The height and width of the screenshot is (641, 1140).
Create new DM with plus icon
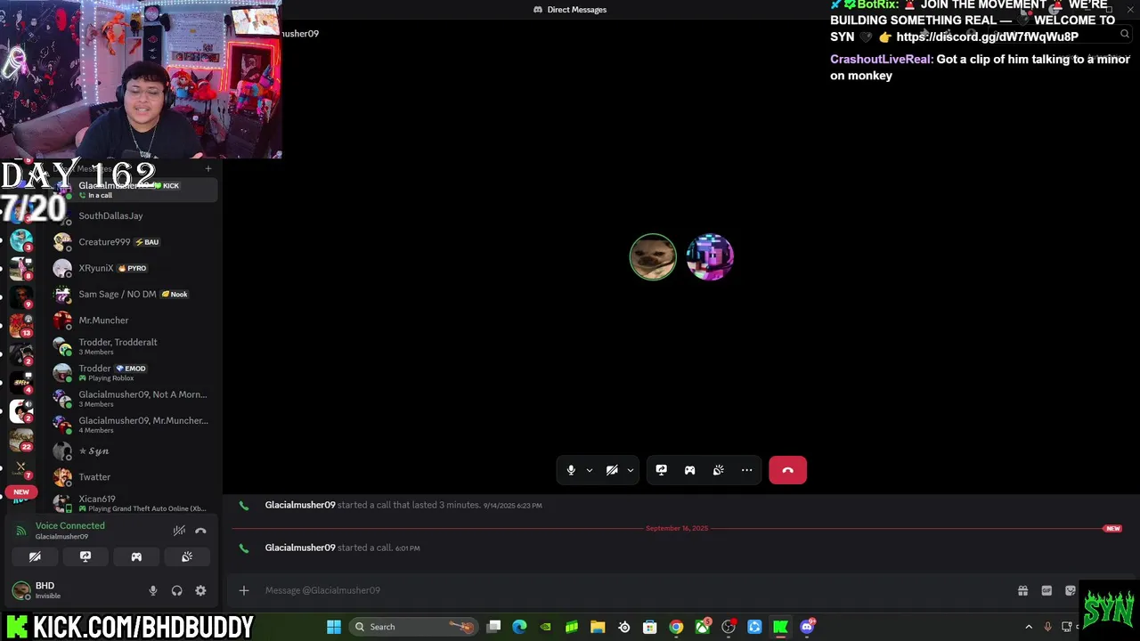click(208, 168)
